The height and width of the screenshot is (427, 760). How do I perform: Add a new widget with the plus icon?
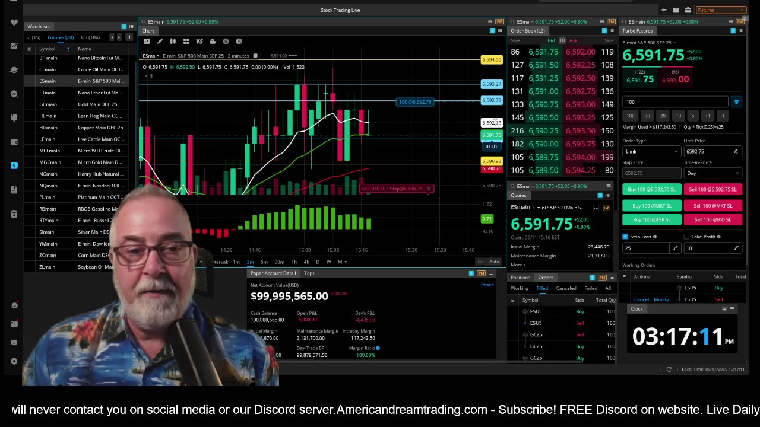click(x=664, y=10)
